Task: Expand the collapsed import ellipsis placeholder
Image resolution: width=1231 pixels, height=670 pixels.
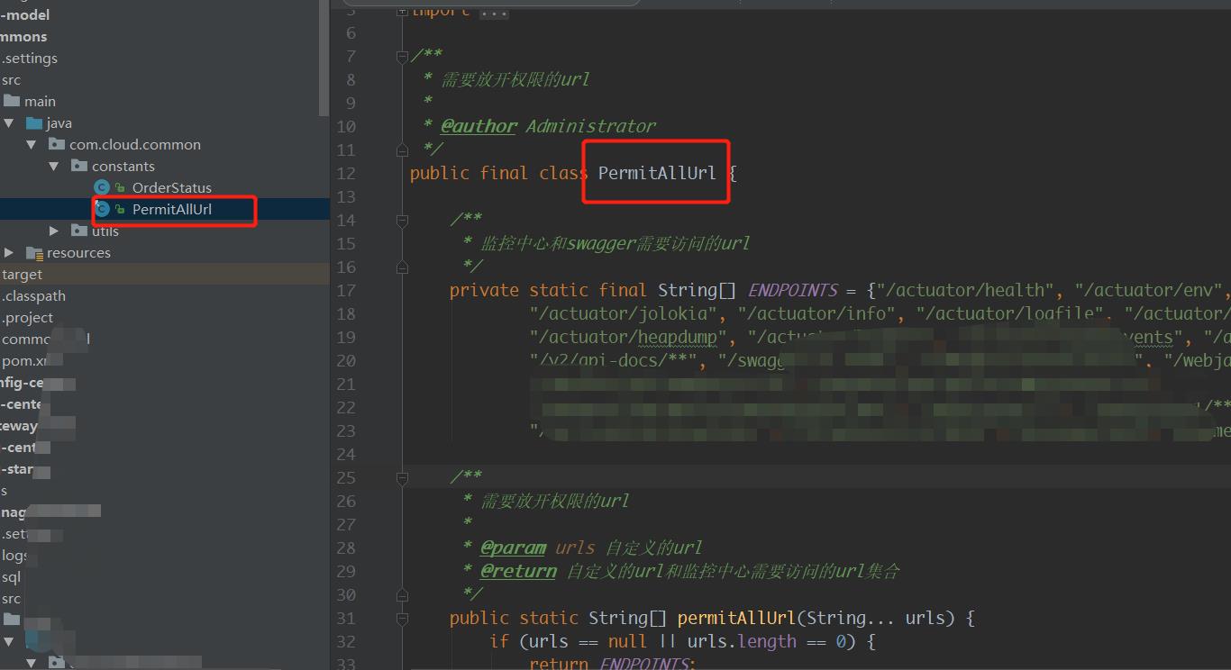Action: 494,11
